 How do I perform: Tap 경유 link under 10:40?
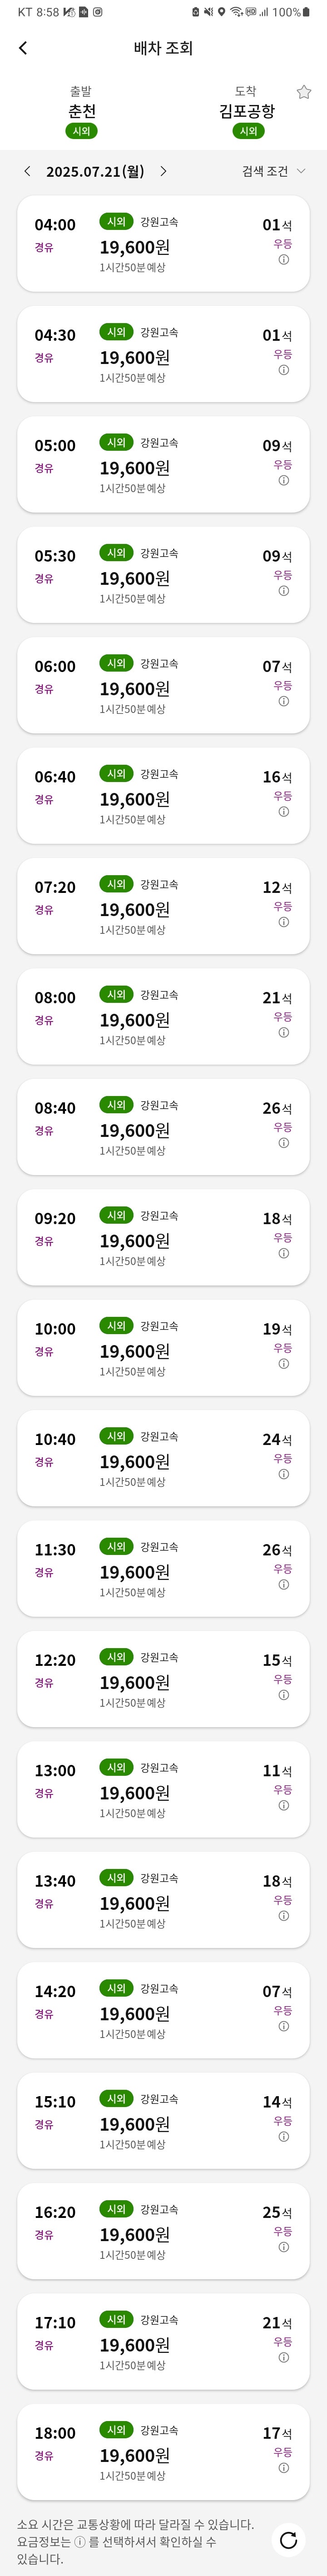pyautogui.click(x=44, y=1462)
